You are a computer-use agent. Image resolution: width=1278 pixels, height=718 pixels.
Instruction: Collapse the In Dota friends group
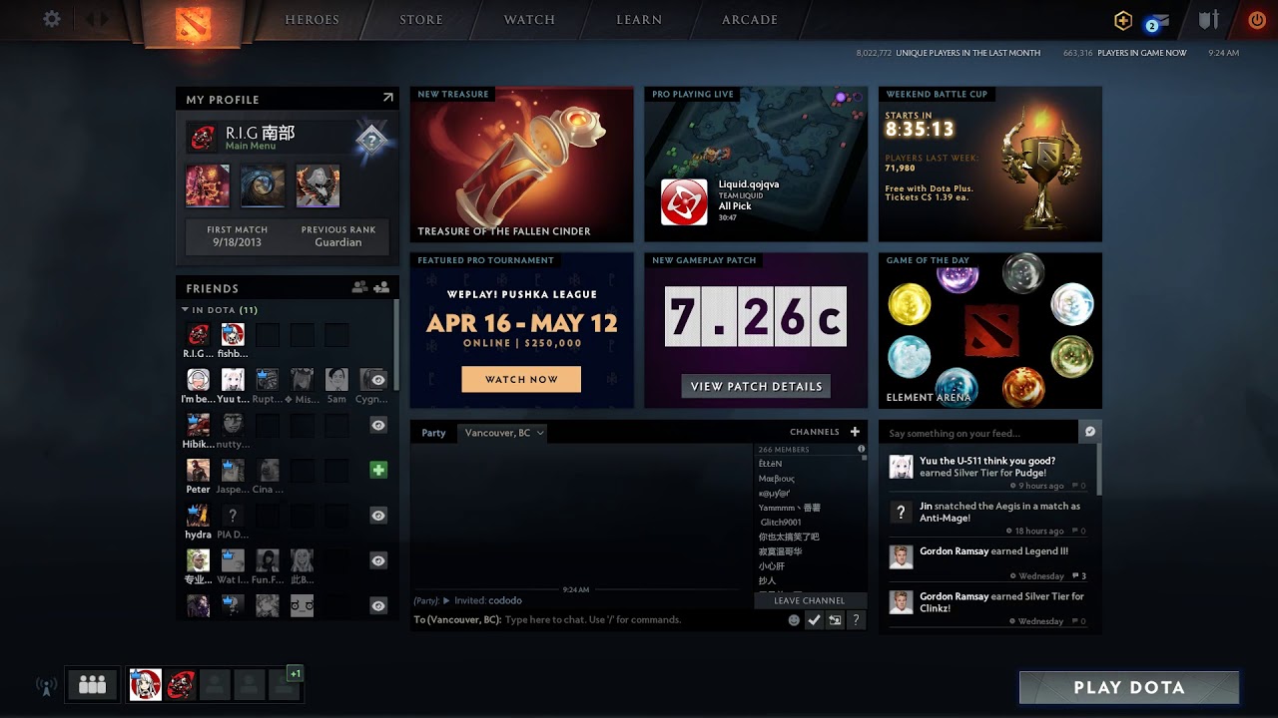tap(186, 310)
